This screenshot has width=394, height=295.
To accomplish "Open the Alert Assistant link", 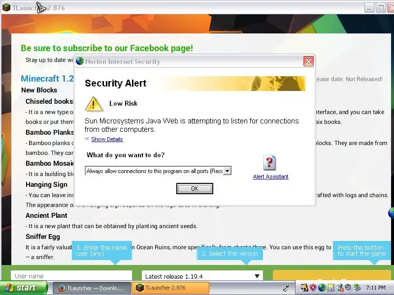I will point(270,177).
